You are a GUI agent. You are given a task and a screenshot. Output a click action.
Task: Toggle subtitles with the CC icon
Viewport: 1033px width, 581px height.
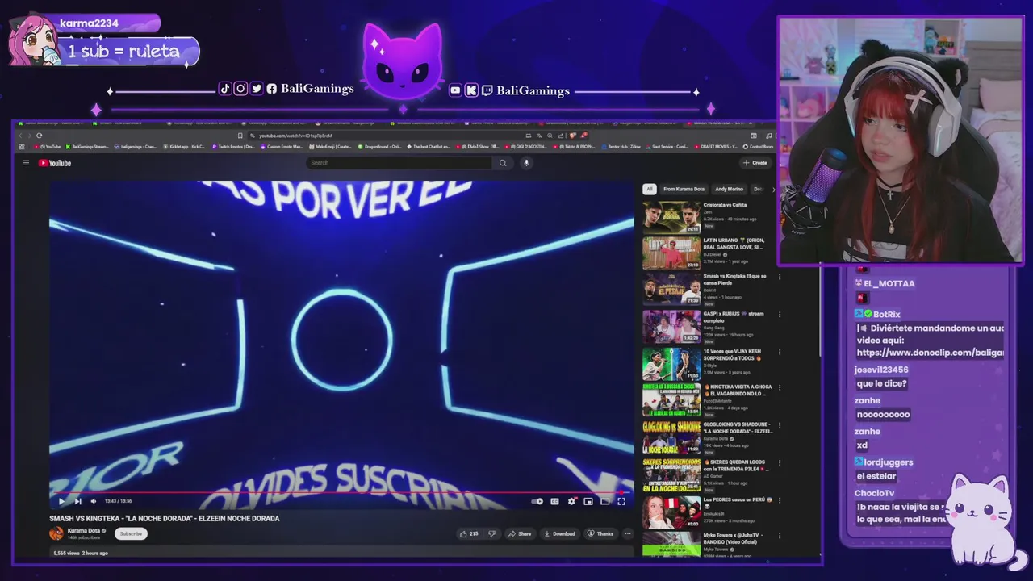tap(554, 501)
